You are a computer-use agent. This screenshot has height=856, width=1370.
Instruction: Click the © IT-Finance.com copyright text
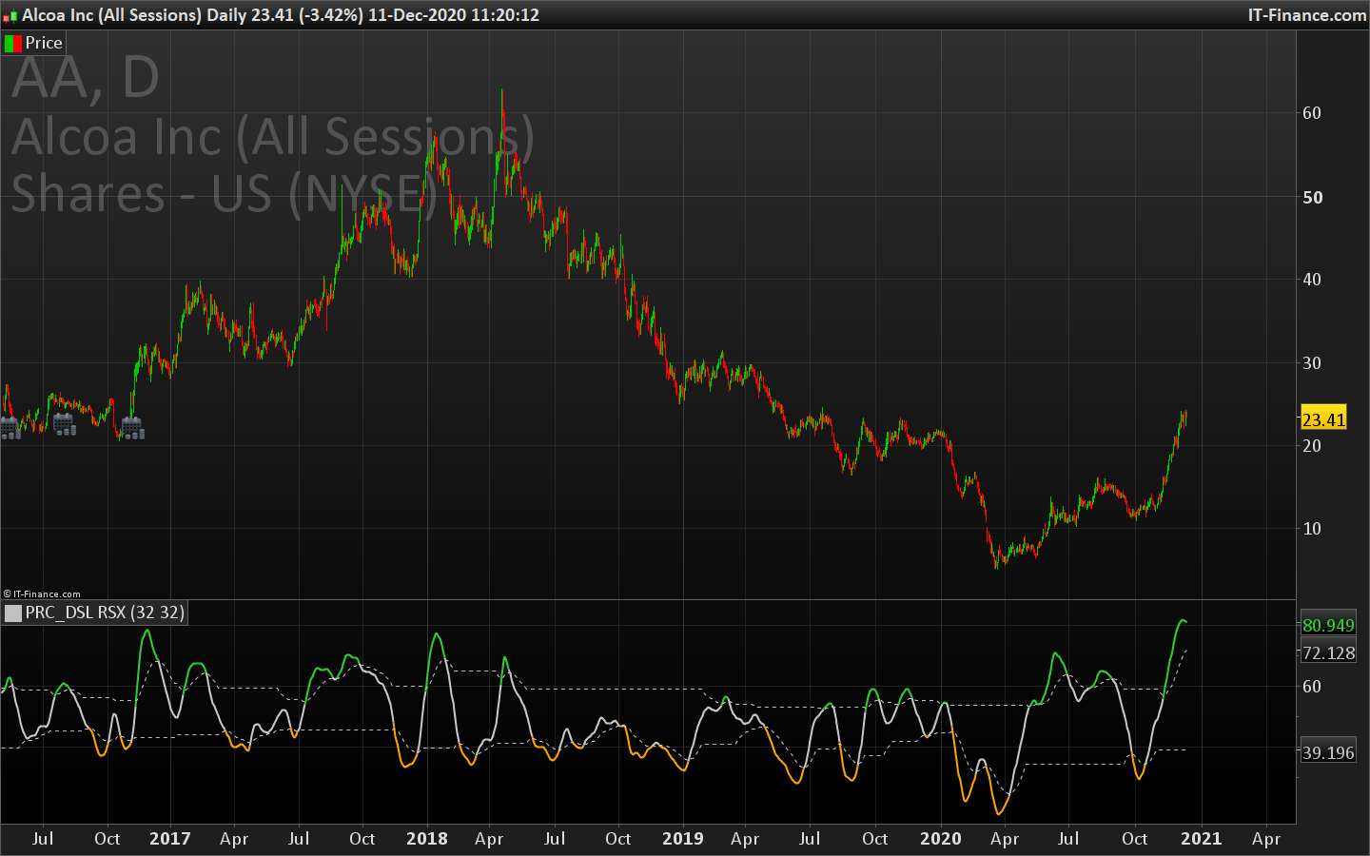pos(42,593)
